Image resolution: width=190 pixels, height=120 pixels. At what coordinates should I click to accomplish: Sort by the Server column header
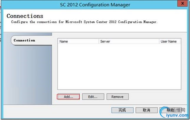(x=129, y=41)
